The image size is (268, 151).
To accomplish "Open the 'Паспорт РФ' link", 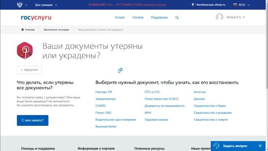I will coord(103,92).
